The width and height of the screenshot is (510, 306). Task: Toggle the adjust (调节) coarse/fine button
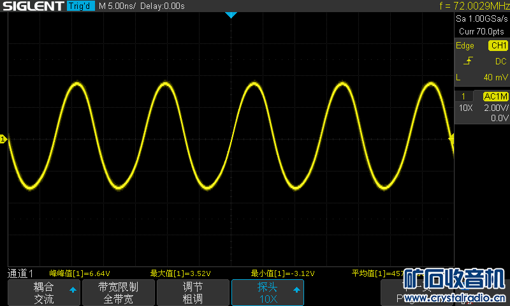click(x=193, y=293)
